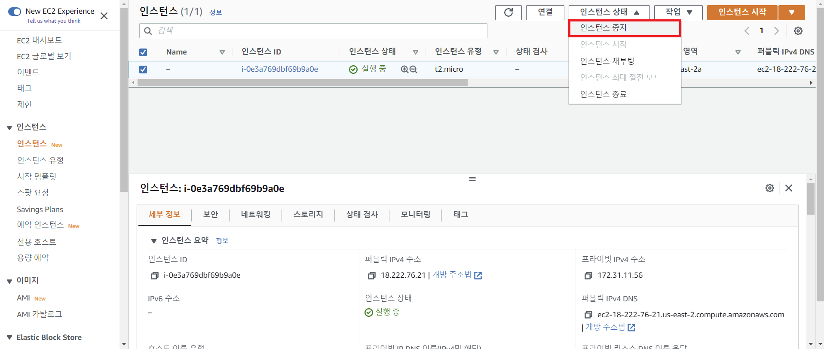Sort by Name column arrow
Screen dimensions: 824x349
pyautogui.click(x=222, y=52)
